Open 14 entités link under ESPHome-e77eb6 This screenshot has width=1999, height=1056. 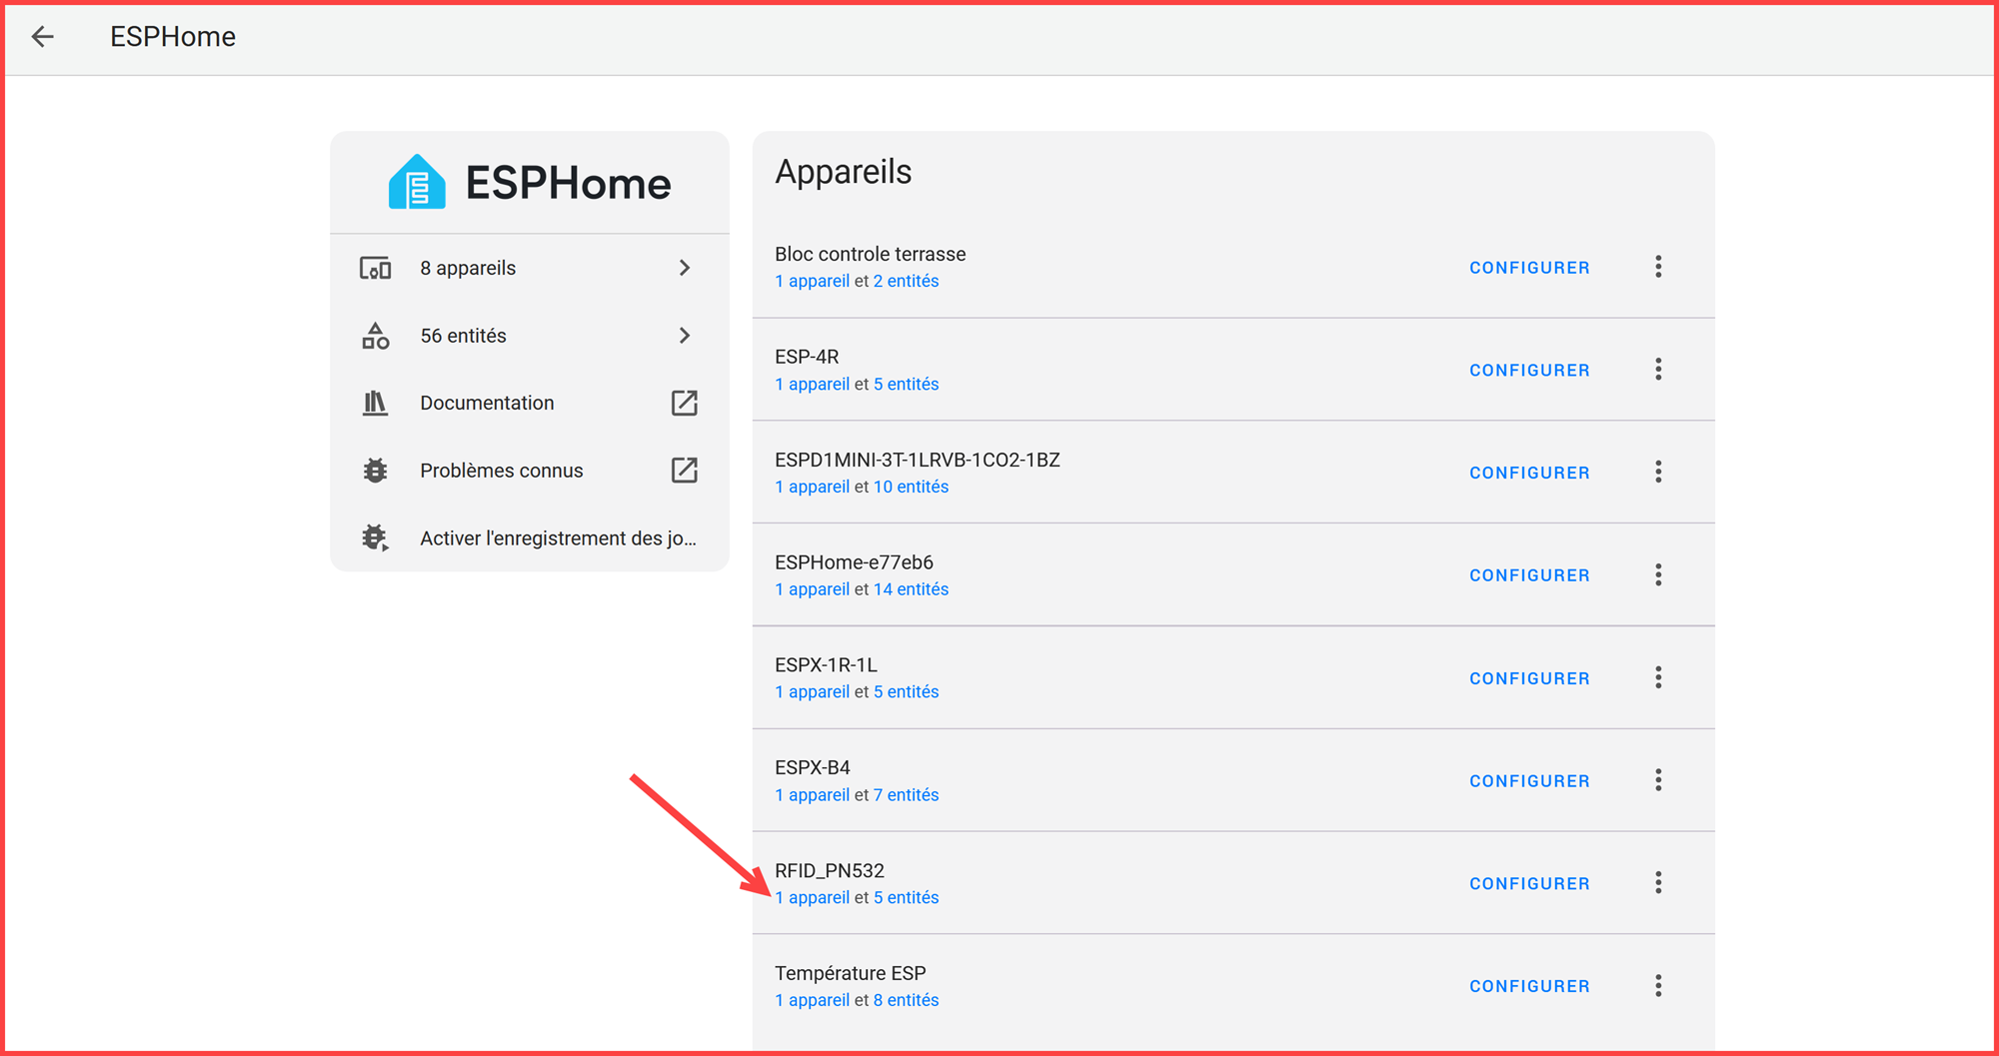click(x=911, y=589)
